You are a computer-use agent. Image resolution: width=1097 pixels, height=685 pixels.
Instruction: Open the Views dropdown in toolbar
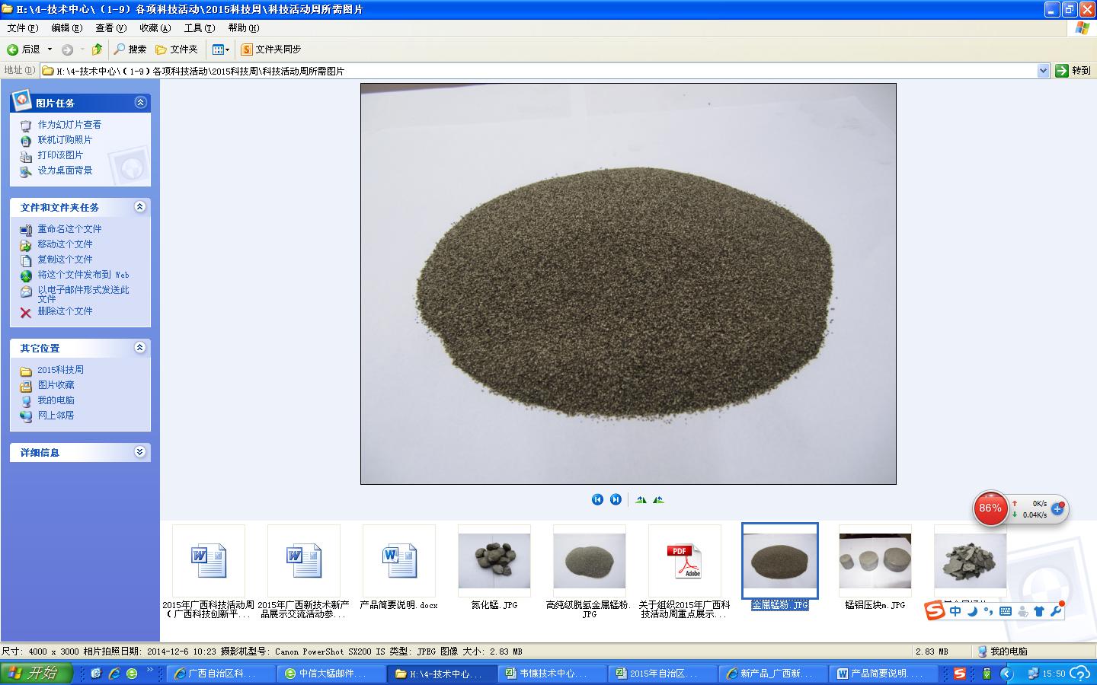[220, 49]
